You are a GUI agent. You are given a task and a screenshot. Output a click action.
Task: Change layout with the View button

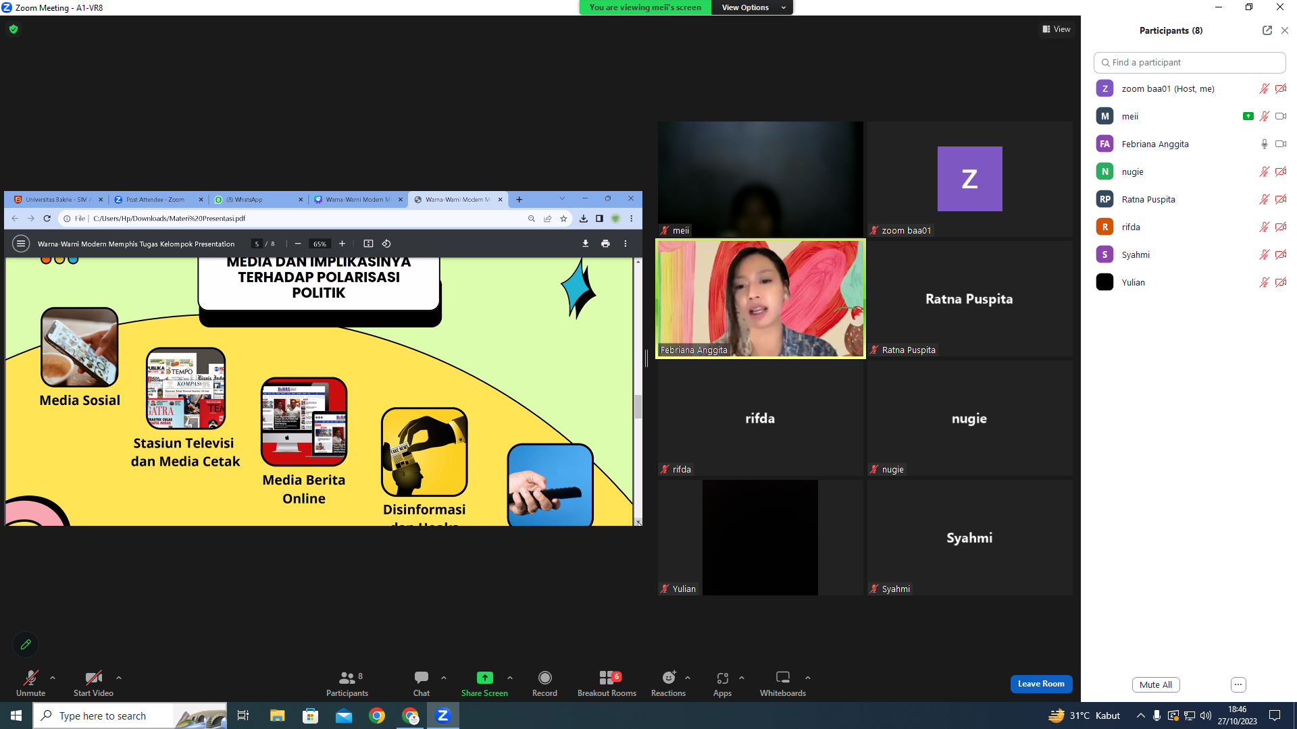pos(1057,29)
